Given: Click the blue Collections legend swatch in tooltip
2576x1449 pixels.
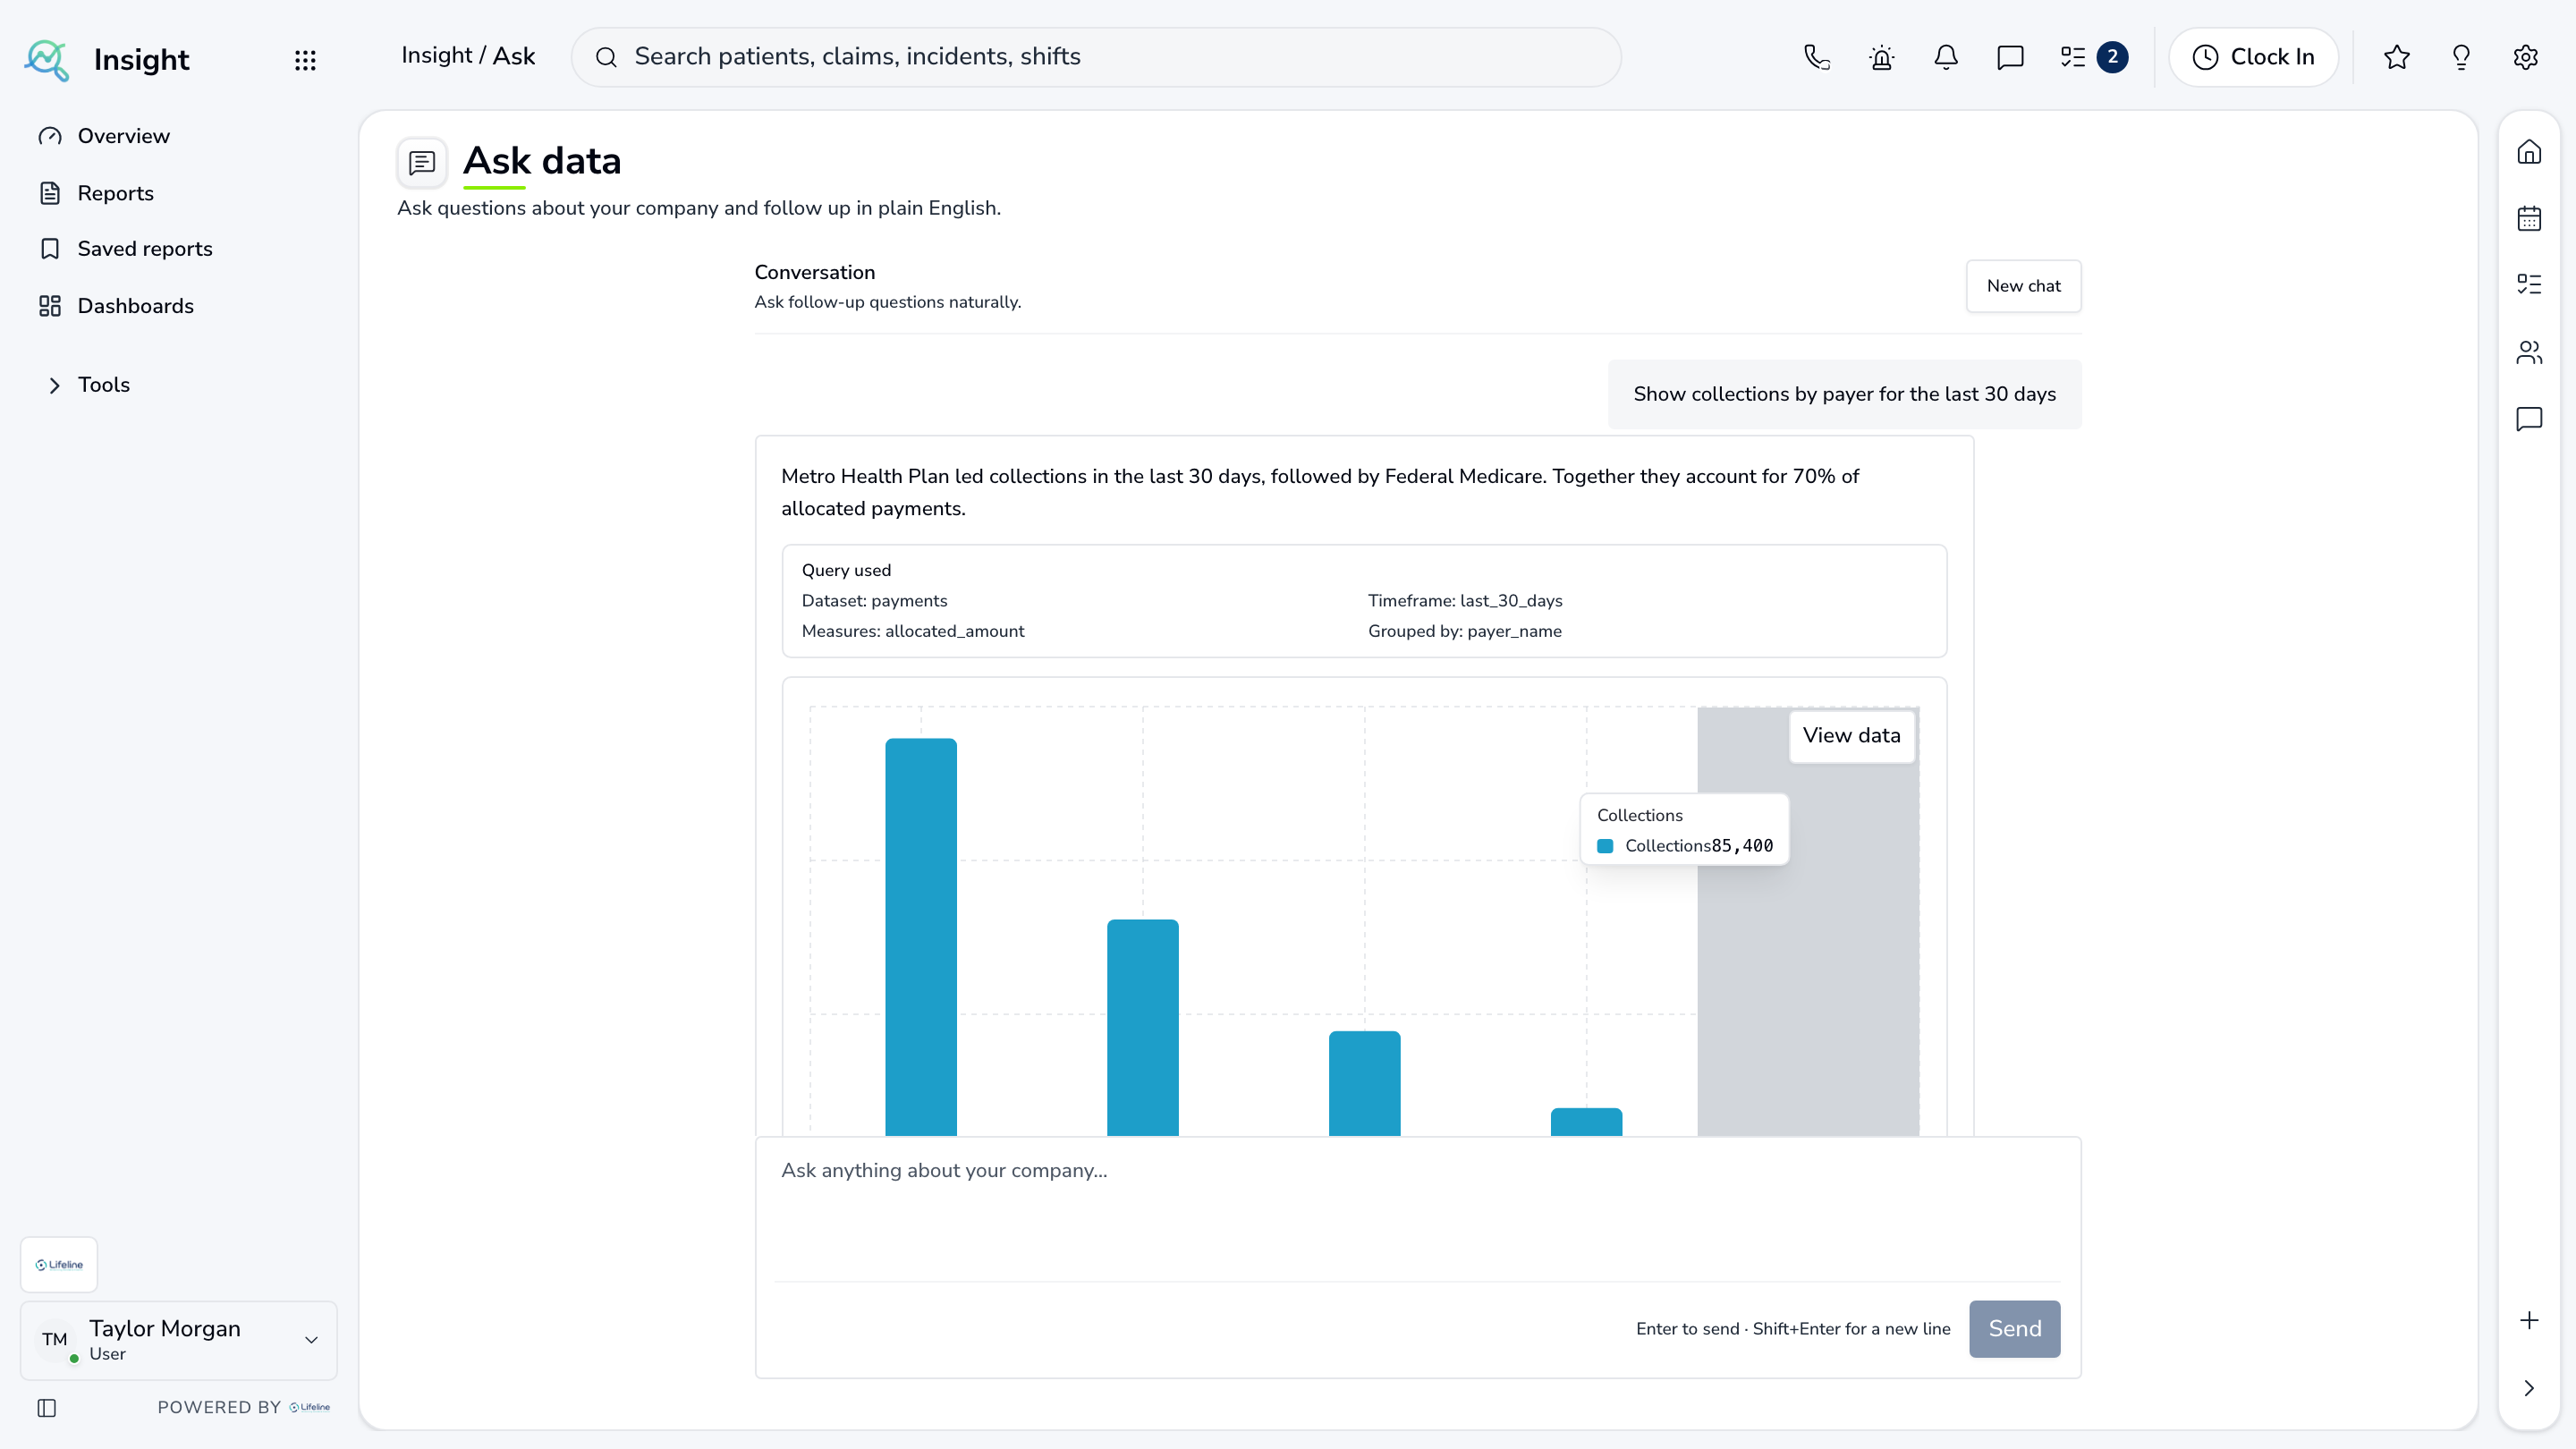Looking at the screenshot, I should (1605, 846).
